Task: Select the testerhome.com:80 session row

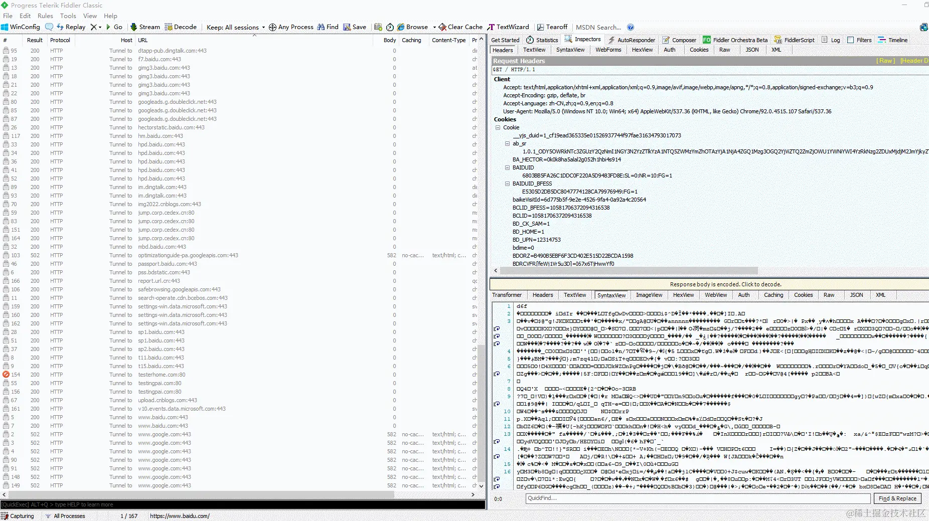Action: coord(239,375)
